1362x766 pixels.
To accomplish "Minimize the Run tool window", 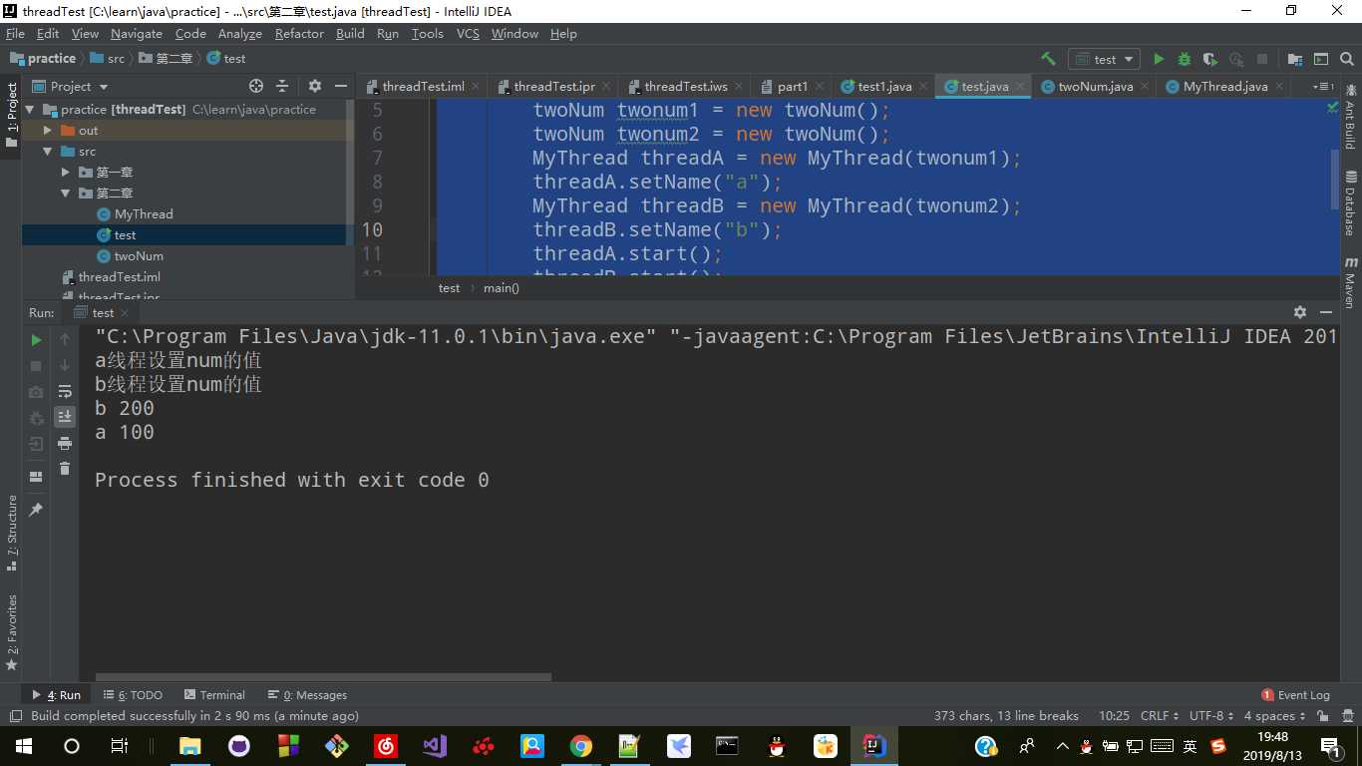I will (1325, 312).
